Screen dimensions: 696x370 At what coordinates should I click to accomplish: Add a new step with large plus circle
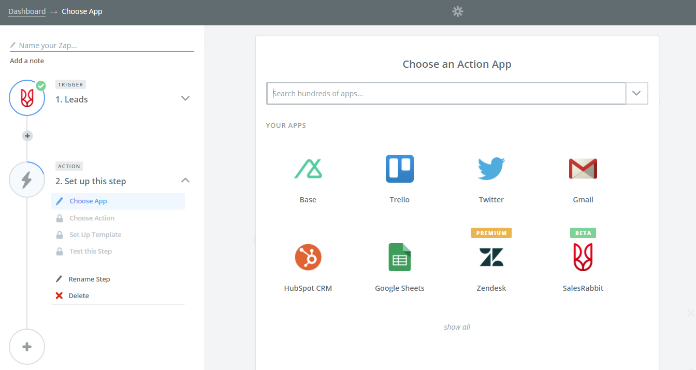coord(27,347)
